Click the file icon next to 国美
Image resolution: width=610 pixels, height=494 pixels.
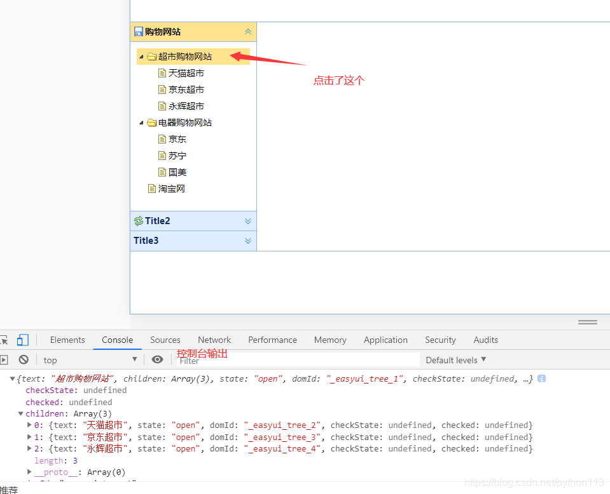click(x=162, y=172)
